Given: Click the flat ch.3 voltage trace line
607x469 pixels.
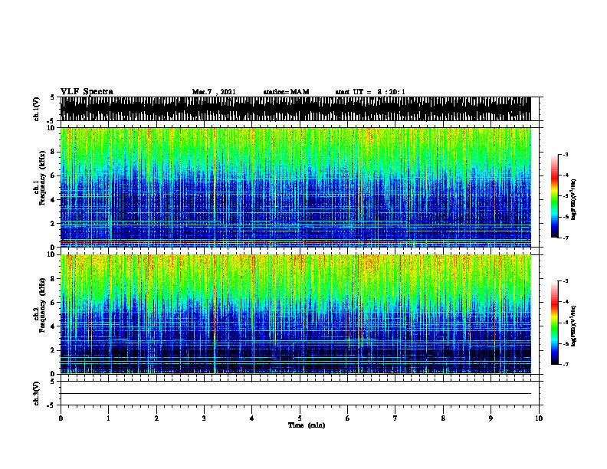Looking at the screenshot, I should 295,394.
